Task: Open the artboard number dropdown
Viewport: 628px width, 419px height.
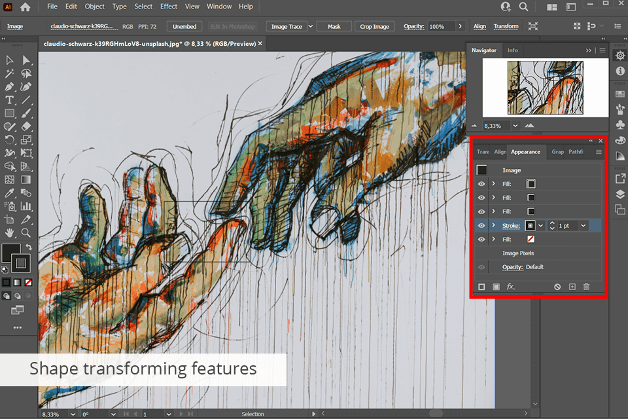Action: [x=169, y=414]
